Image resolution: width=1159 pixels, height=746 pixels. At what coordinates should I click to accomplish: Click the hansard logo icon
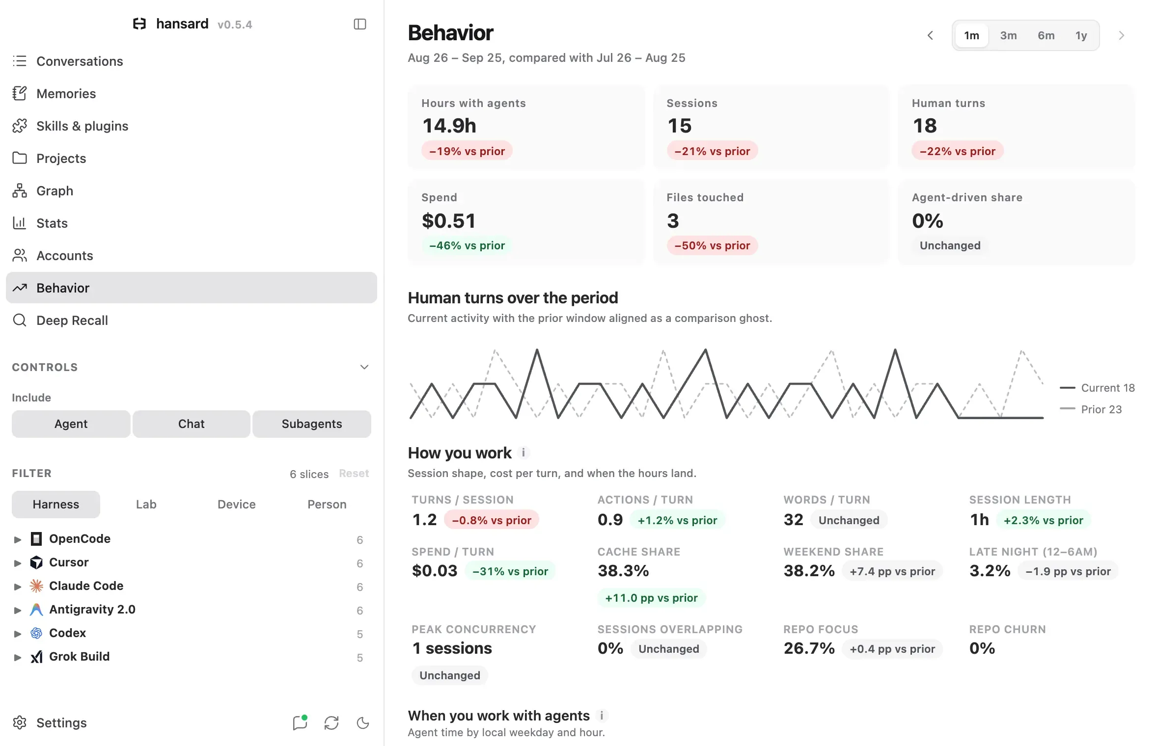(x=139, y=24)
